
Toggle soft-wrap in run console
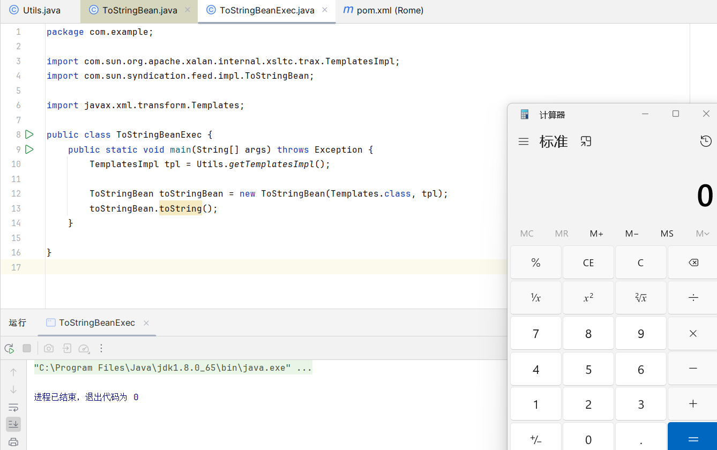(13, 407)
